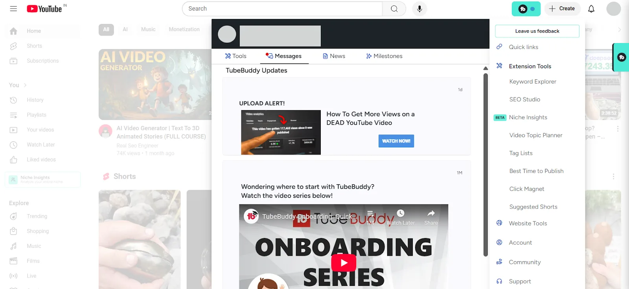Select the Music filter chip

[x=148, y=29]
